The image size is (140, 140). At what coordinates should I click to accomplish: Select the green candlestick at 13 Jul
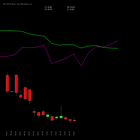click(x=48, y=116)
